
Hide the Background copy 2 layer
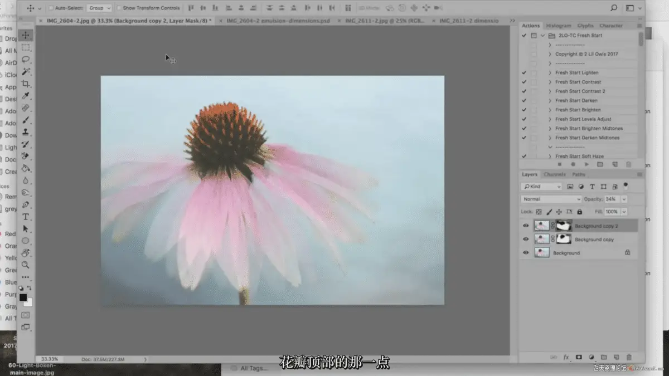(x=526, y=226)
